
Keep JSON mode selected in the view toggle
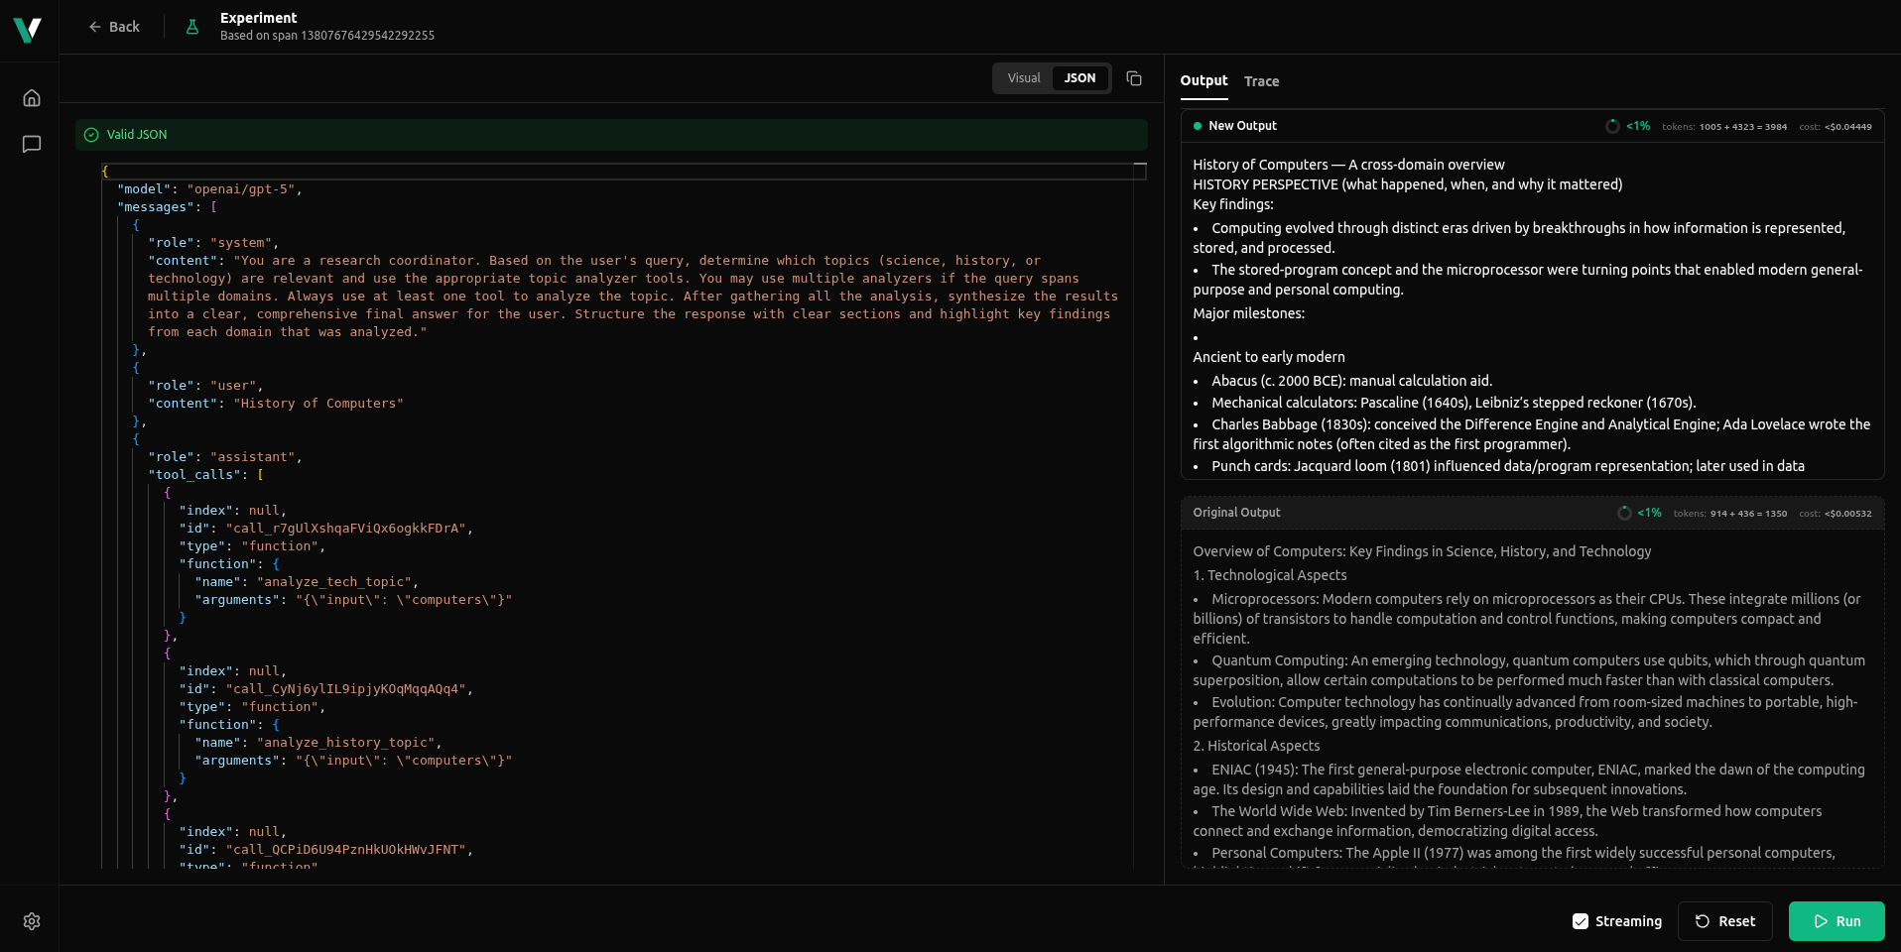(1080, 77)
